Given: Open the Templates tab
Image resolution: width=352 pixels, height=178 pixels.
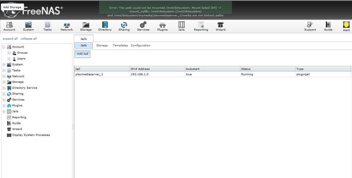Looking at the screenshot, I should [120, 45].
